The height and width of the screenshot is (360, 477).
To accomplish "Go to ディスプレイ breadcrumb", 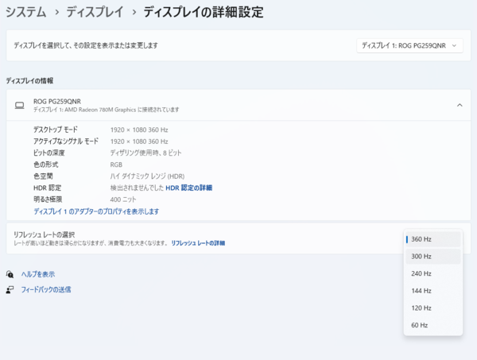I will point(95,12).
